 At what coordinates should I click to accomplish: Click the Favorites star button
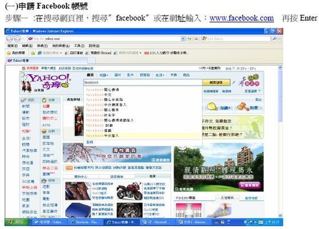point(16,53)
